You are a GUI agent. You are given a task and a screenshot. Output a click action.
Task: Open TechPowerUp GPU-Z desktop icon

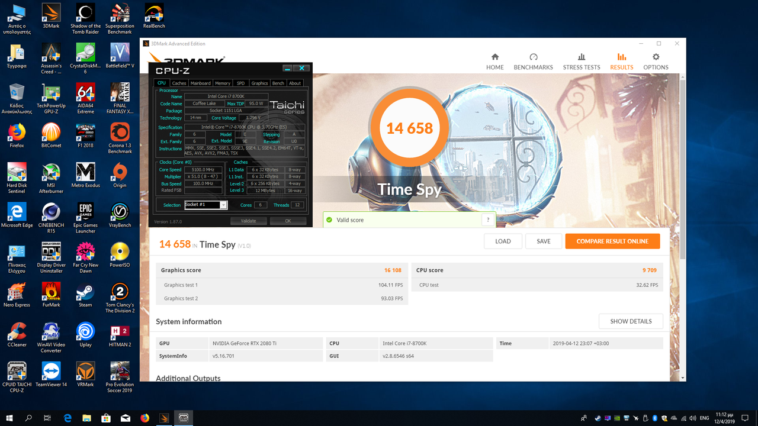[x=51, y=98]
